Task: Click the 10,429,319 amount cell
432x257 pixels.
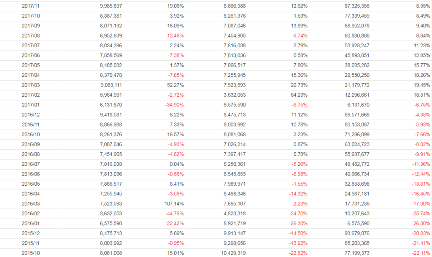Action: tap(231, 253)
